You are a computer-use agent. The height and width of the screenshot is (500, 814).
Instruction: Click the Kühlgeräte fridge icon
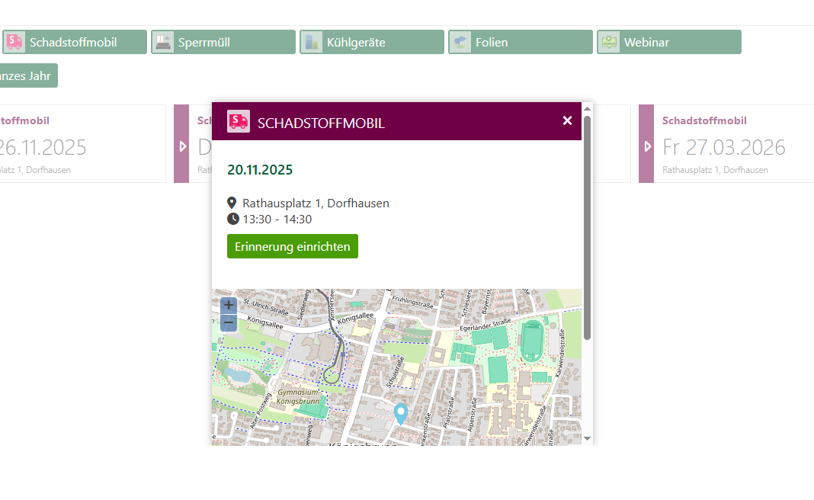311,42
